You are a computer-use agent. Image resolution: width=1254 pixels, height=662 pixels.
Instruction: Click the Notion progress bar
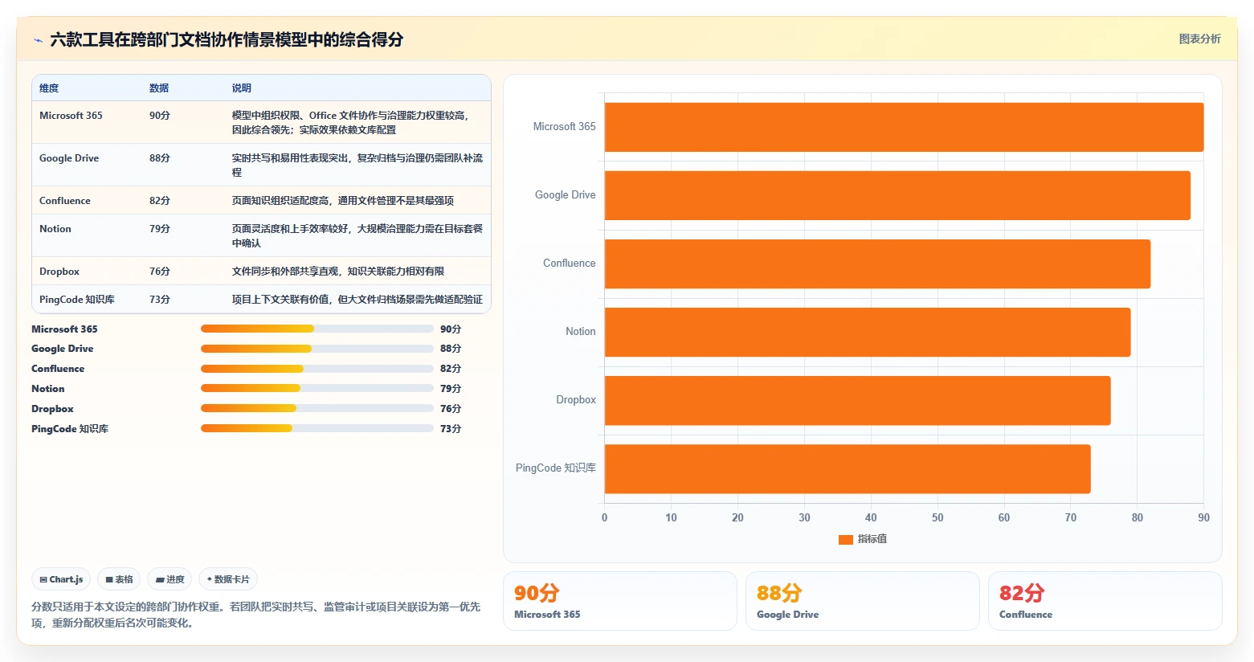pyautogui.click(x=317, y=389)
